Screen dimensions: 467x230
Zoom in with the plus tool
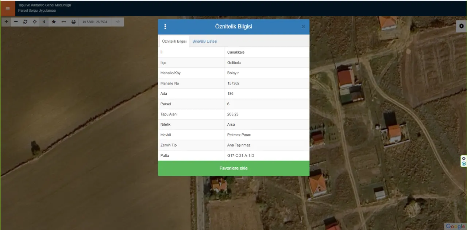coord(6,22)
